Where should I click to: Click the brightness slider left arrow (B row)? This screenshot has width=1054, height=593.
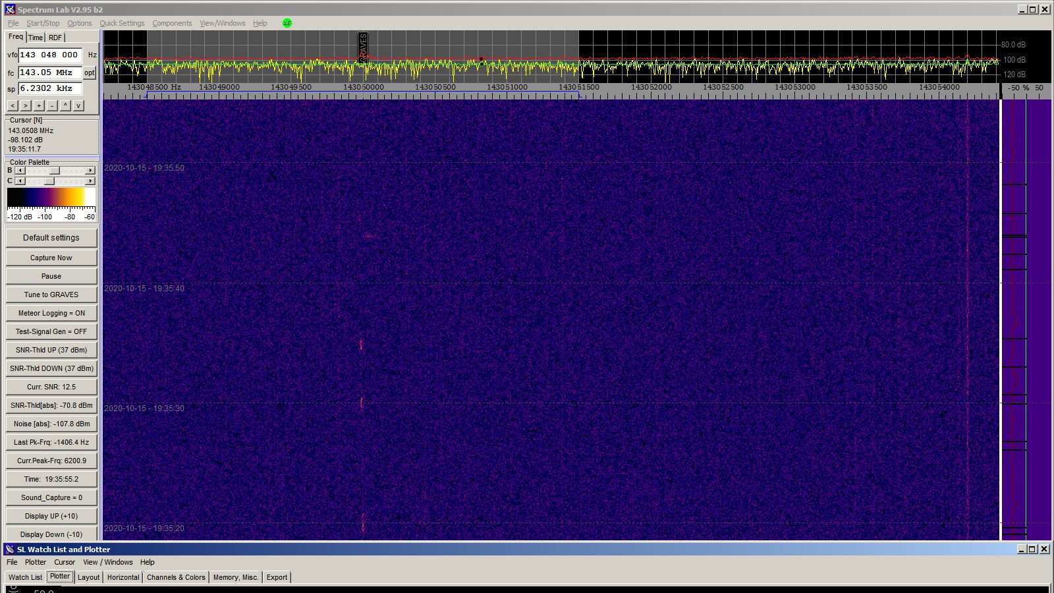tap(20, 171)
